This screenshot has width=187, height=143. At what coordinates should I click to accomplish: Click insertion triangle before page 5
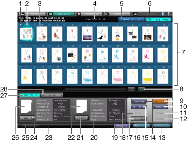tap(80, 25)
